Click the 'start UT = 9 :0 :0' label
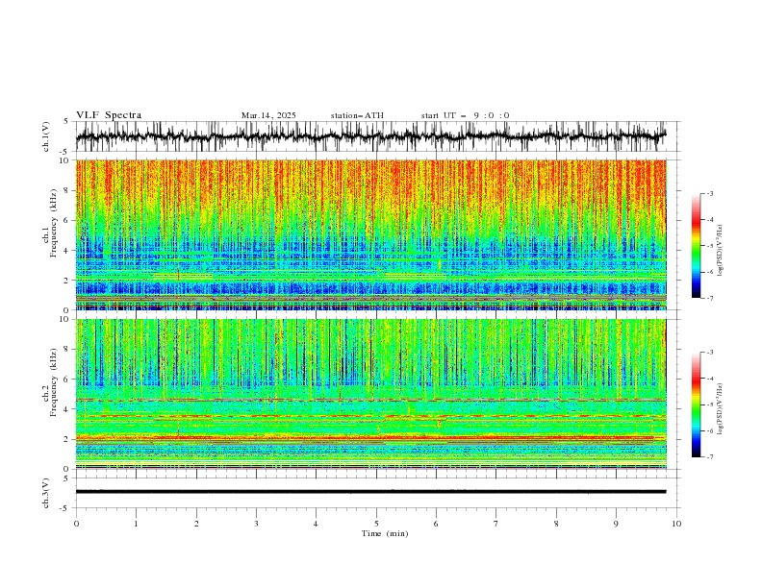This screenshot has height=588, width=762. point(465,115)
